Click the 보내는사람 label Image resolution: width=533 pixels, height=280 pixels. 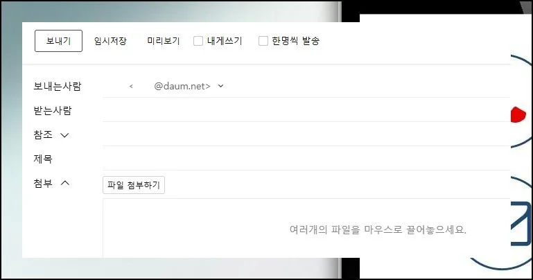pos(58,86)
